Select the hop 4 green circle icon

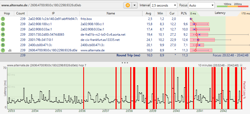click(x=3, y=35)
